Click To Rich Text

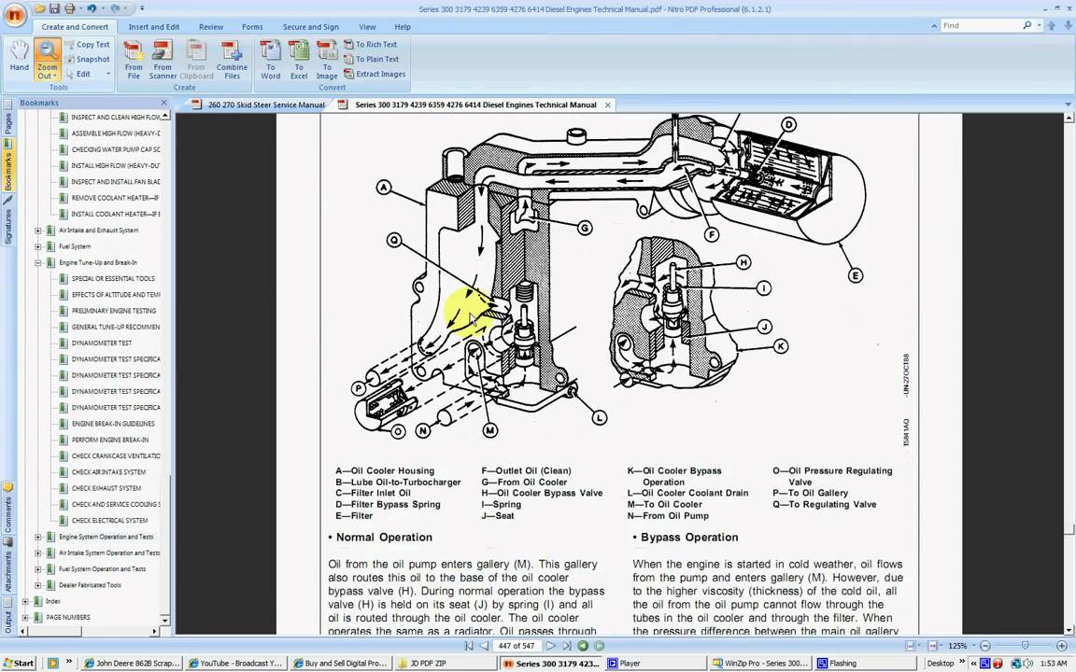pos(371,44)
